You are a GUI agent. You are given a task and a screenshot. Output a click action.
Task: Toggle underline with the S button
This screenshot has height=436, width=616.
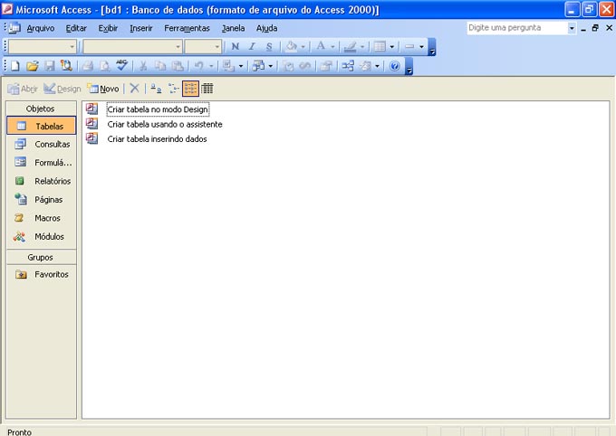click(269, 47)
